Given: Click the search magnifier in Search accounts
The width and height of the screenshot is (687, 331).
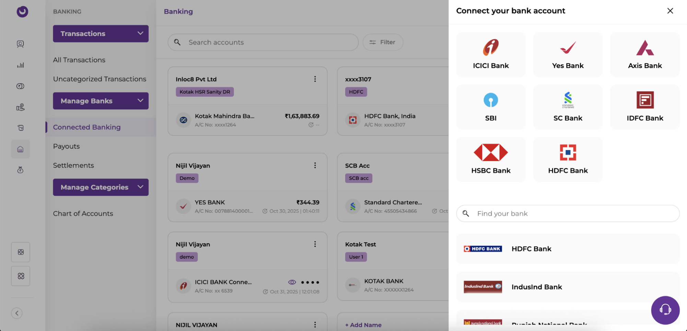Looking at the screenshot, I should (177, 42).
